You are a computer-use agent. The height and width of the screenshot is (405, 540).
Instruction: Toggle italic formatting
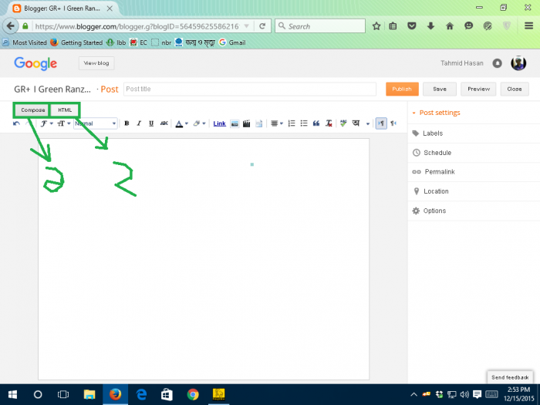click(x=139, y=123)
